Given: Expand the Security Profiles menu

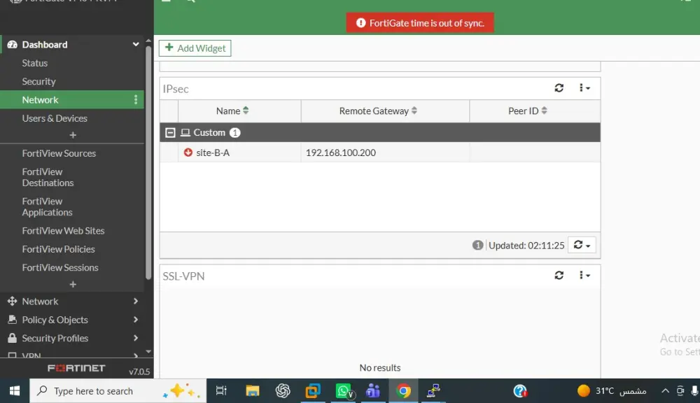Looking at the screenshot, I should pyautogui.click(x=72, y=339).
